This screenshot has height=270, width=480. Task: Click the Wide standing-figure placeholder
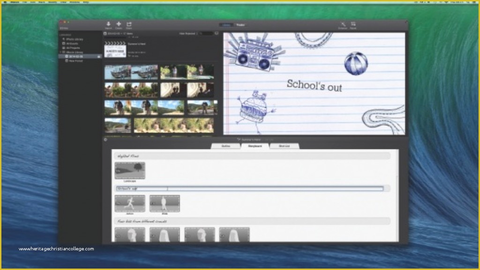(x=165, y=203)
